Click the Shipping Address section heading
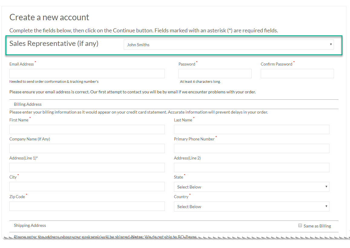This screenshot has height=248, width=350. [30, 225]
